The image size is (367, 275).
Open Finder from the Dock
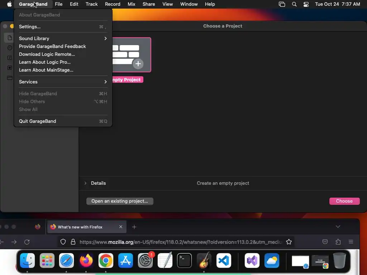tap(27, 260)
